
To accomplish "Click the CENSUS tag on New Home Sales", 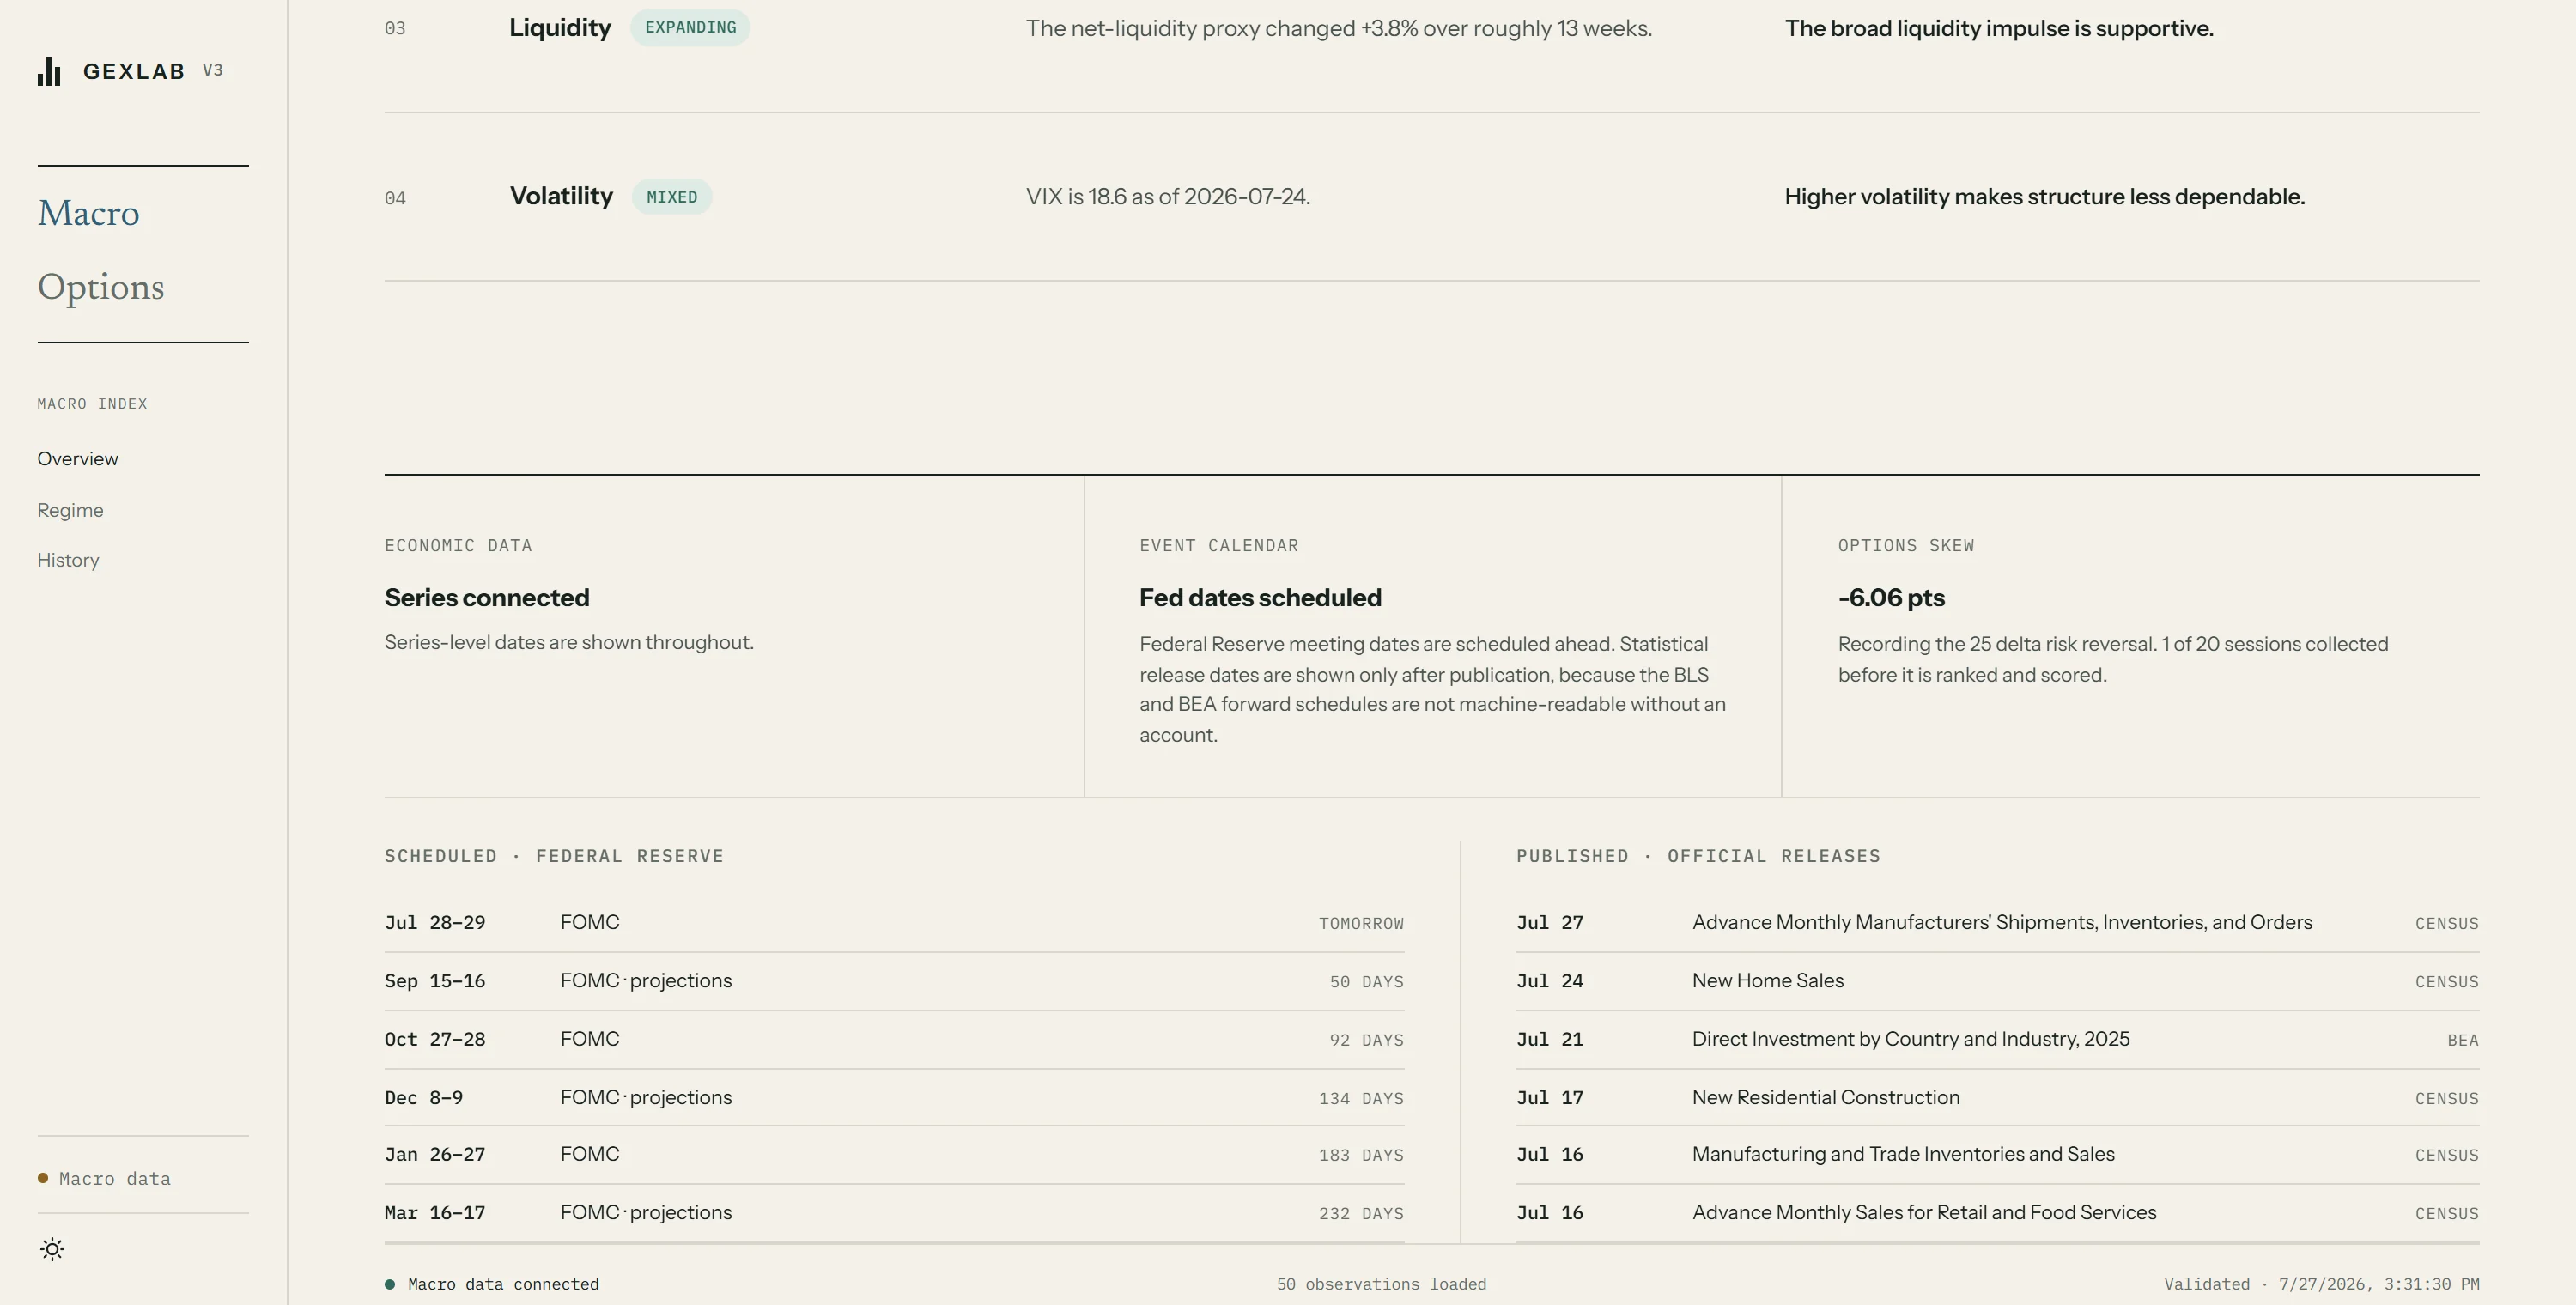I will (x=2447, y=982).
